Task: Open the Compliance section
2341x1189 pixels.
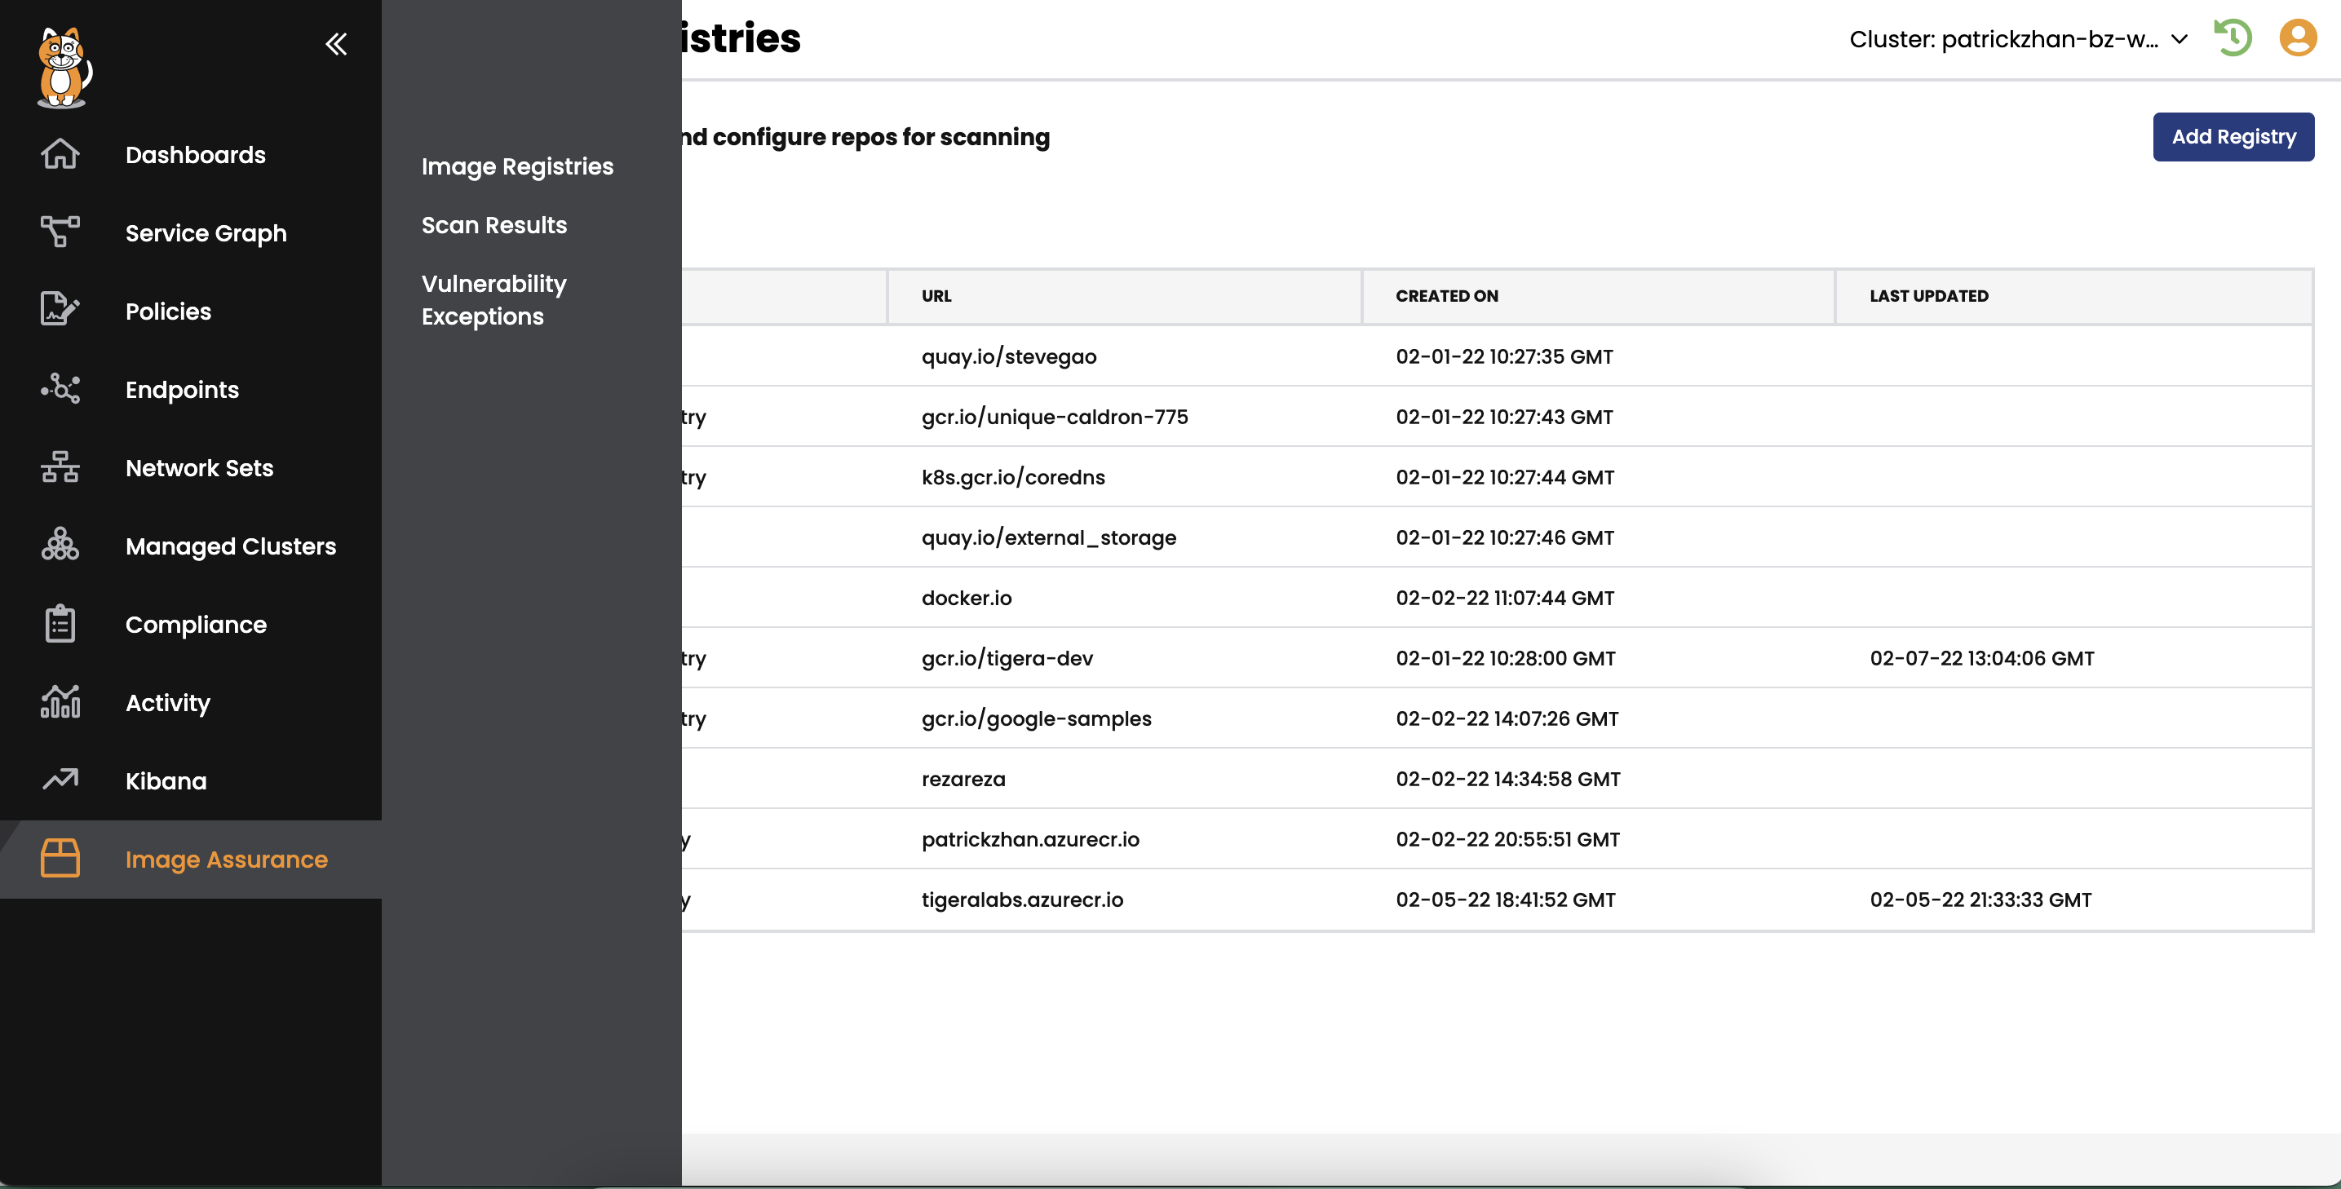Action: point(197,624)
